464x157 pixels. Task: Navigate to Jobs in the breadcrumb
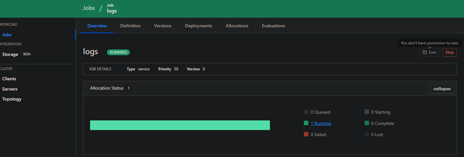pyautogui.click(x=89, y=8)
